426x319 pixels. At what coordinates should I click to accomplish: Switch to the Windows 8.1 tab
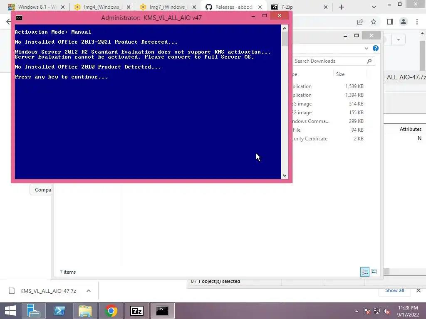coord(37,7)
